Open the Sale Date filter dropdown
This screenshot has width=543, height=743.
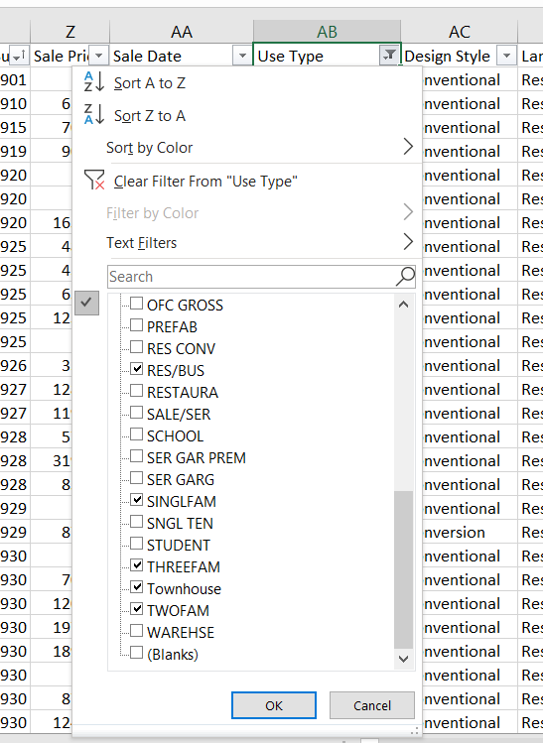pos(242,56)
